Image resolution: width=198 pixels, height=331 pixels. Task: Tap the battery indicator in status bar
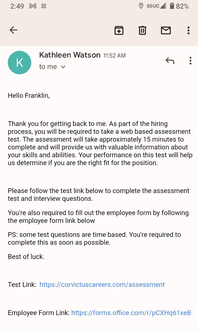179,6
